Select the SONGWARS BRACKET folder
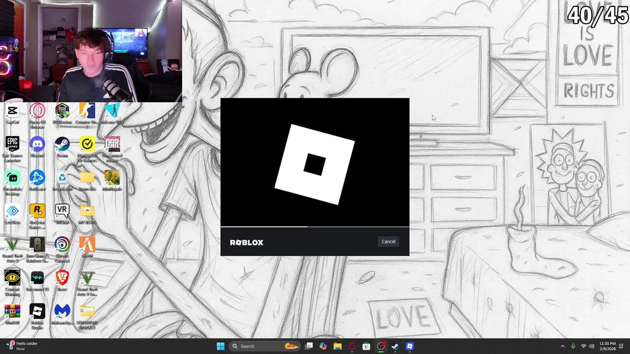 click(87, 317)
